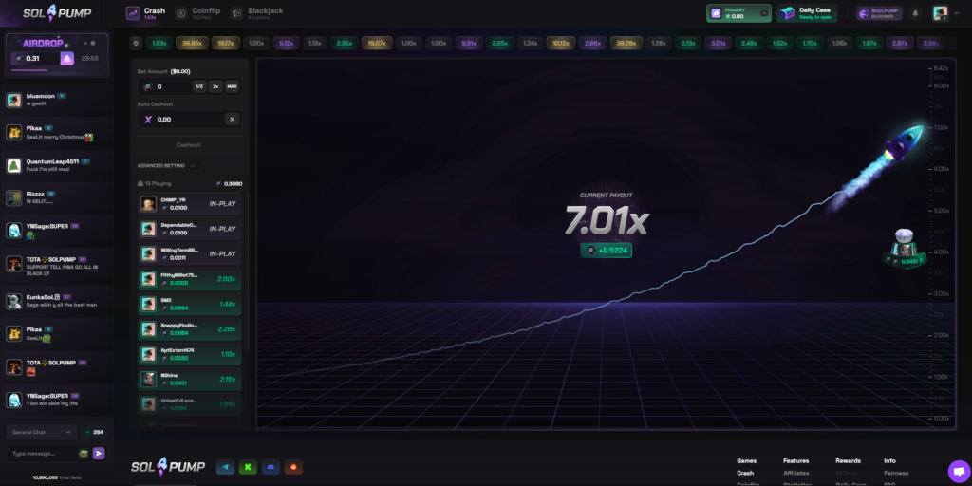Click the rocket on the crash graph

tap(903, 143)
